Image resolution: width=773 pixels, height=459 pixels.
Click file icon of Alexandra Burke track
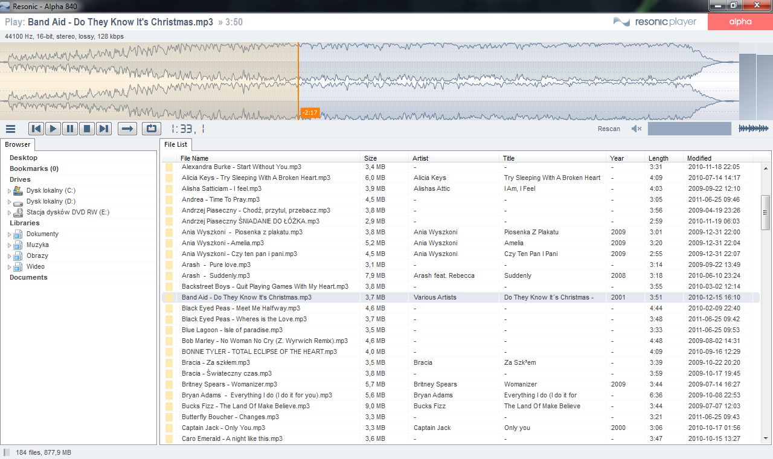169,167
